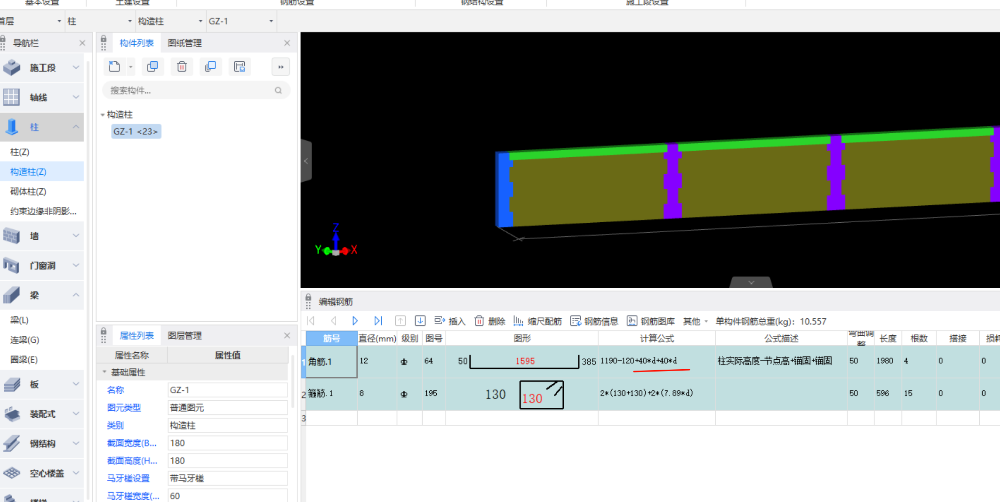
Task: Jump to last rebar record
Action: point(378,321)
